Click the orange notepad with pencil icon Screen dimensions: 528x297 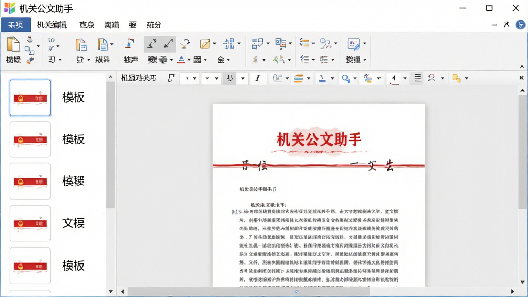point(205,44)
